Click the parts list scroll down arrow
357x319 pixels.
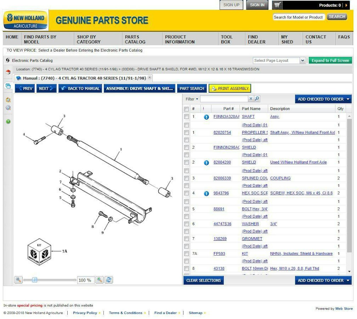[349, 271]
